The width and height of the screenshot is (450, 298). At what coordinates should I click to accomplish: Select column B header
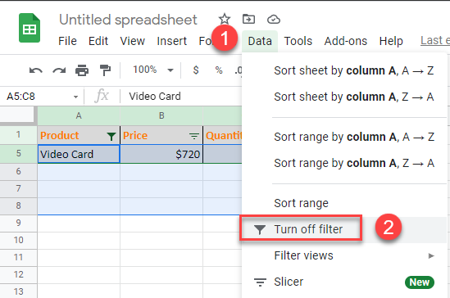(161, 115)
